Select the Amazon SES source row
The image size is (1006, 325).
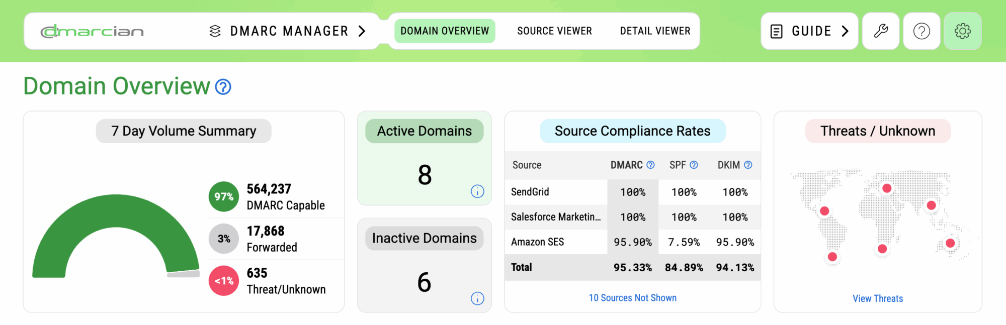tap(633, 242)
